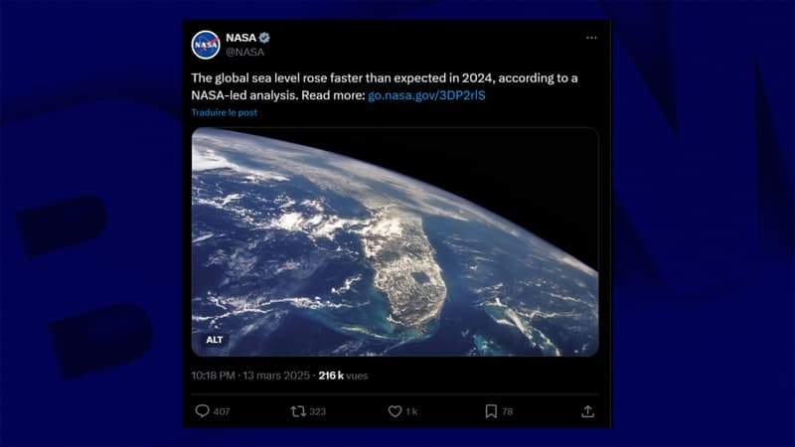Click the reply speech bubble icon
The width and height of the screenshot is (795, 447).
203,411
